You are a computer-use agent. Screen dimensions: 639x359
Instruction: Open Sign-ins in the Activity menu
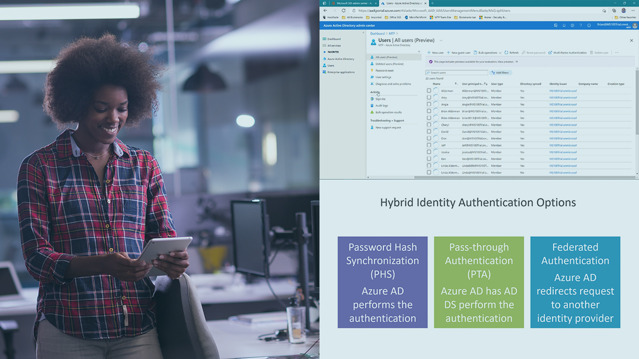[380, 99]
